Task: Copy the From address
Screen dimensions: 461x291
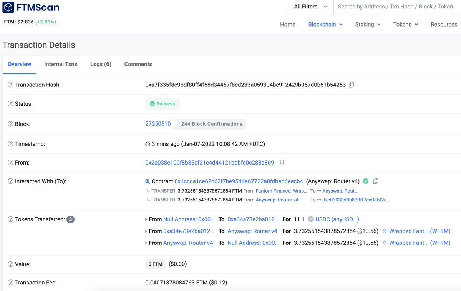Action: pyautogui.click(x=281, y=163)
